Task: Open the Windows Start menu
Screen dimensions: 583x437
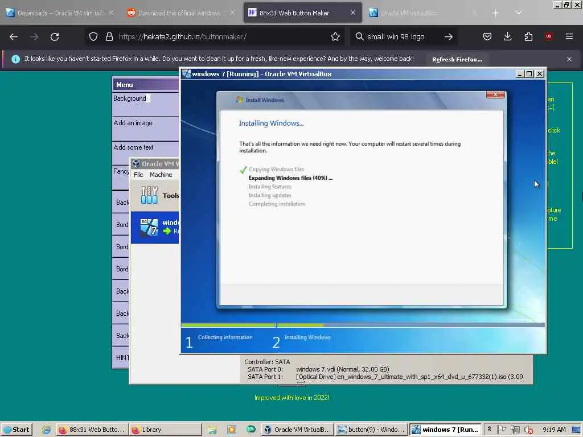Action: tap(17, 430)
